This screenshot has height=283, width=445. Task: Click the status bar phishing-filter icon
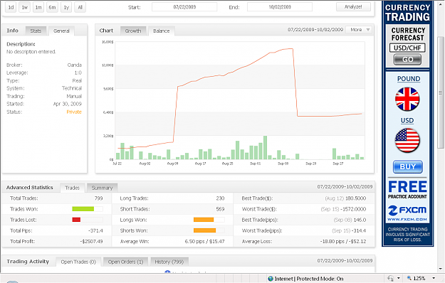point(390,279)
